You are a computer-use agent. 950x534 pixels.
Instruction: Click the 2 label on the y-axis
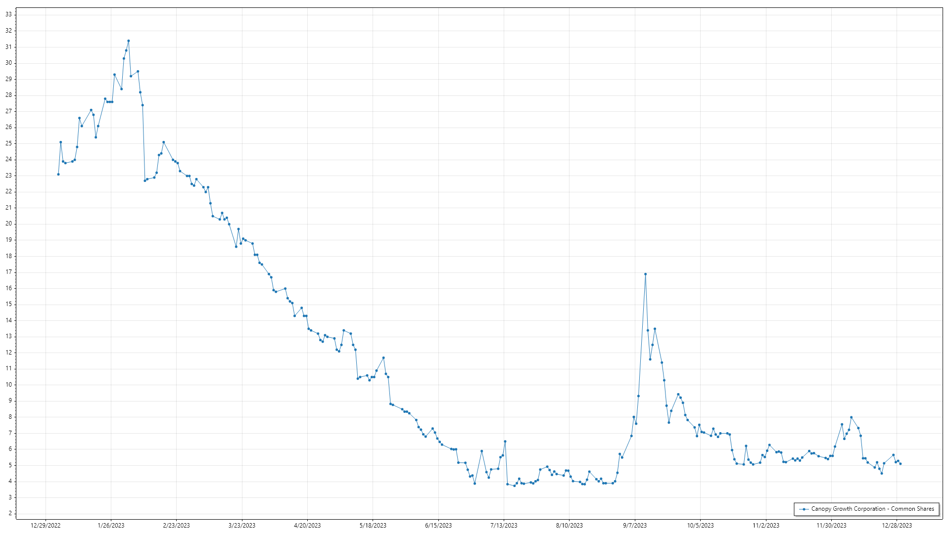[10, 513]
